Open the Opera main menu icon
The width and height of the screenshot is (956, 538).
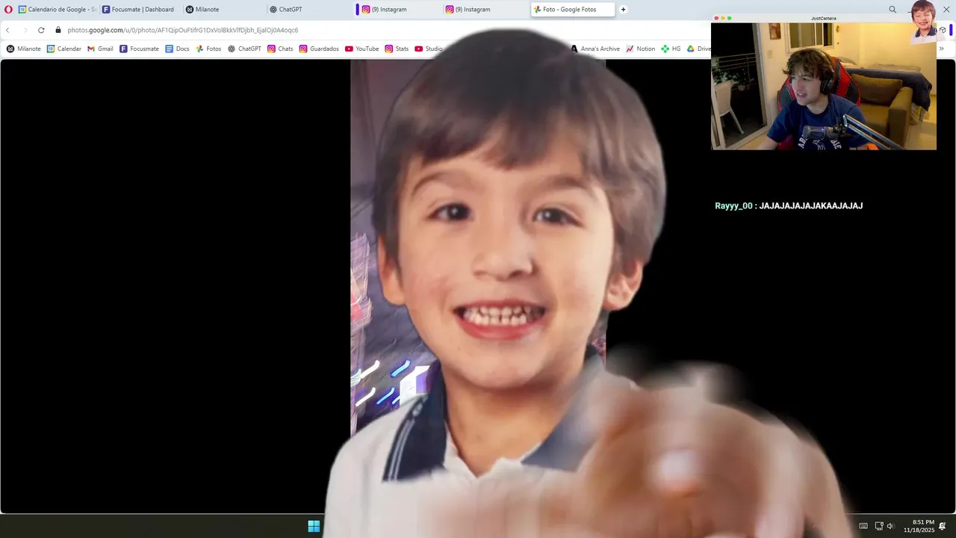(x=8, y=10)
